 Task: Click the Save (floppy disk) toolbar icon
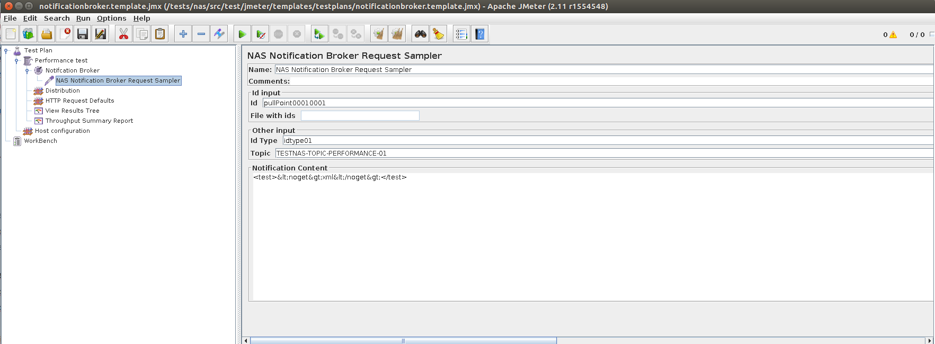click(x=83, y=34)
